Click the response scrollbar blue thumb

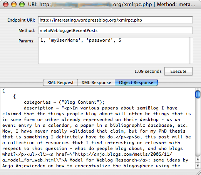[198, 94]
